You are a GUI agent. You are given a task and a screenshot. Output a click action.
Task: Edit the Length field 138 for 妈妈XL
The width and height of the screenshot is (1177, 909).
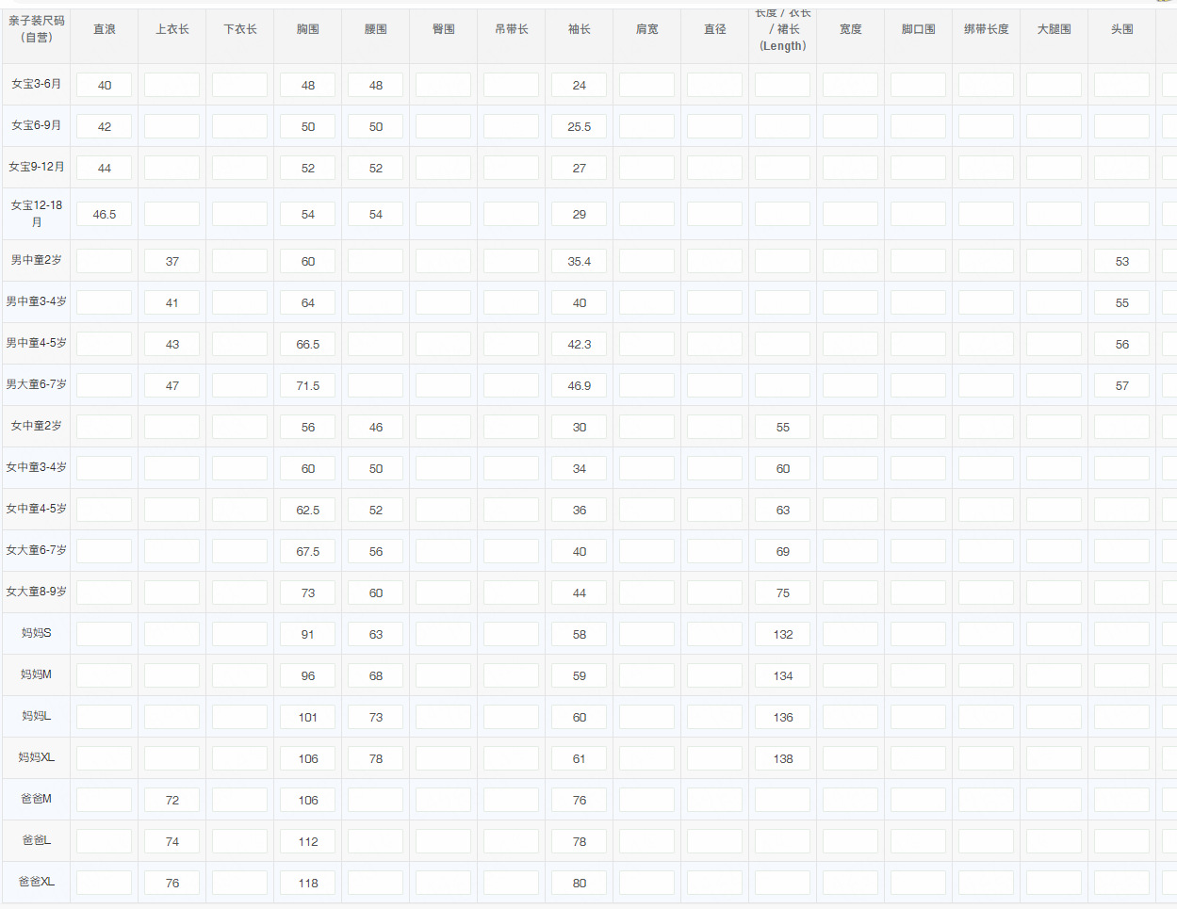(x=782, y=758)
